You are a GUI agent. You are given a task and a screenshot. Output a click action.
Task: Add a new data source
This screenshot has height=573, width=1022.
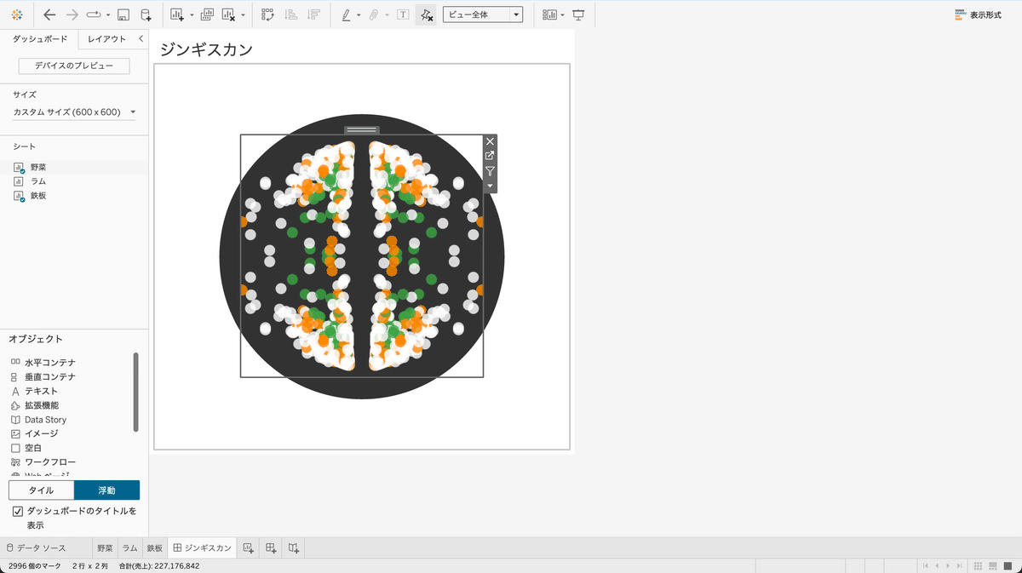(146, 14)
